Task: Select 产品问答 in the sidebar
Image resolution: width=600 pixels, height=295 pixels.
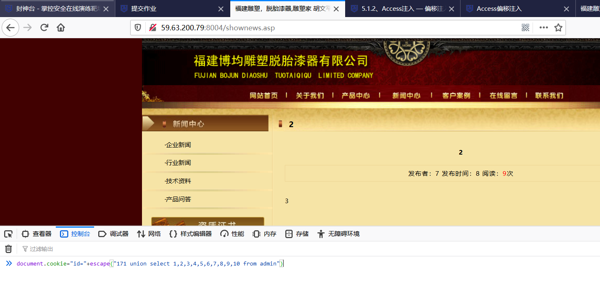Action: (178, 199)
